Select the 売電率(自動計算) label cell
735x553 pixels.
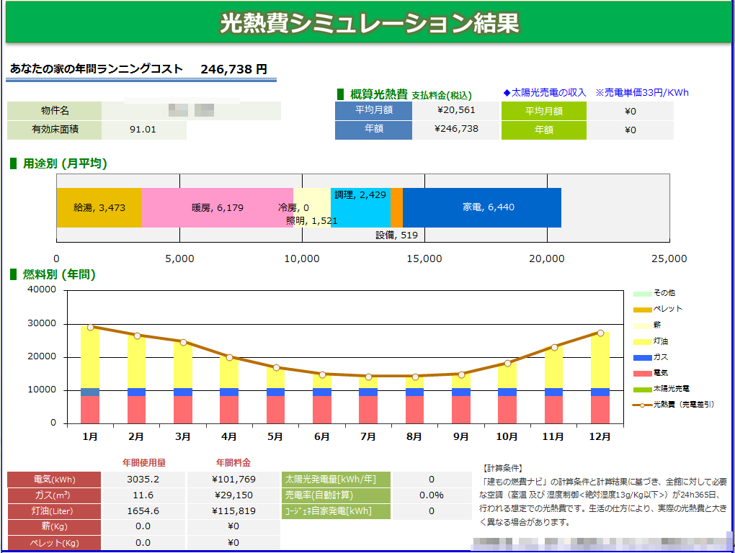click(x=337, y=495)
